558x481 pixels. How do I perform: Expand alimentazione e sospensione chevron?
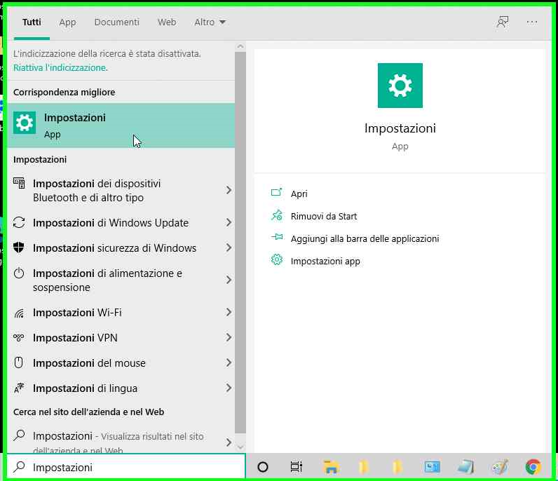229,280
